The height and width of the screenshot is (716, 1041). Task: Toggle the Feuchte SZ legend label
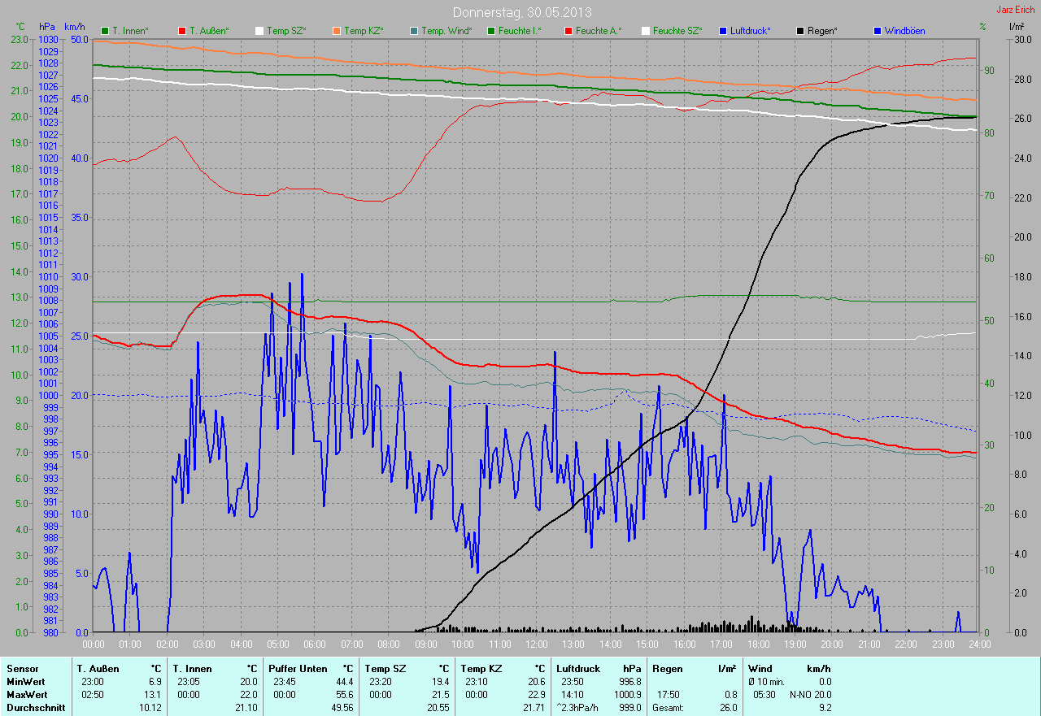click(677, 31)
